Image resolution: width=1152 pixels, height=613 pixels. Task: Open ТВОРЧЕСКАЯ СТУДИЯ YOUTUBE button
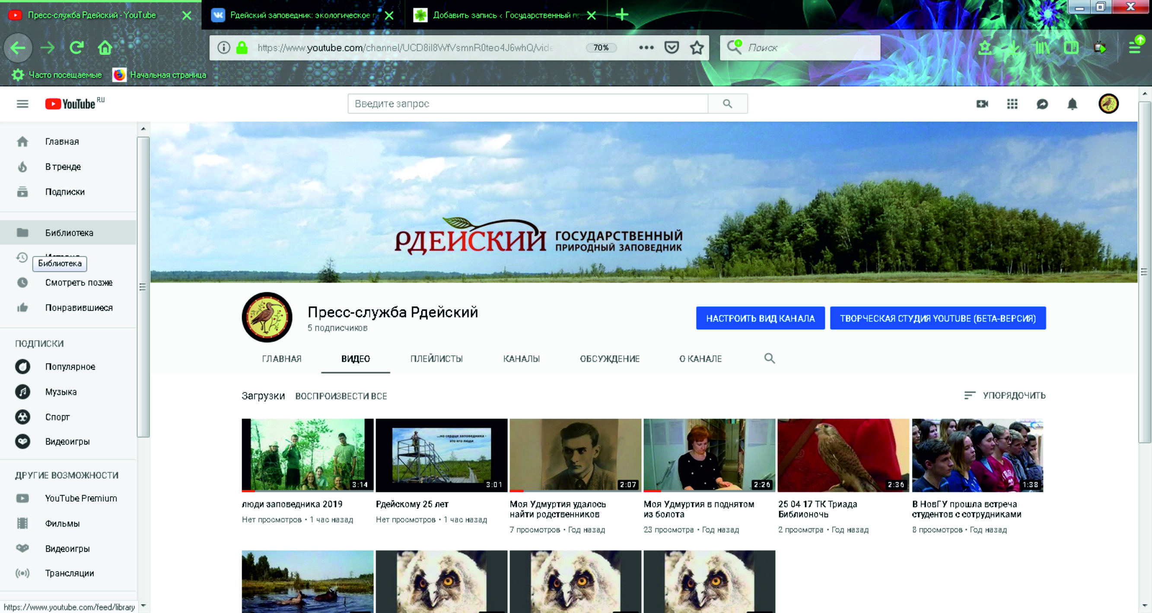pyautogui.click(x=938, y=318)
